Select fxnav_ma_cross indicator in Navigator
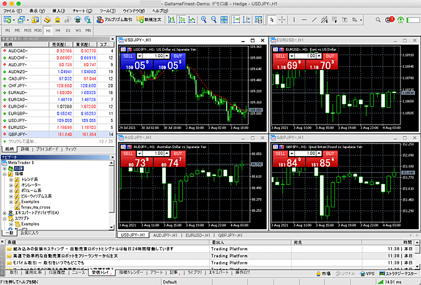 [x=36, y=208]
